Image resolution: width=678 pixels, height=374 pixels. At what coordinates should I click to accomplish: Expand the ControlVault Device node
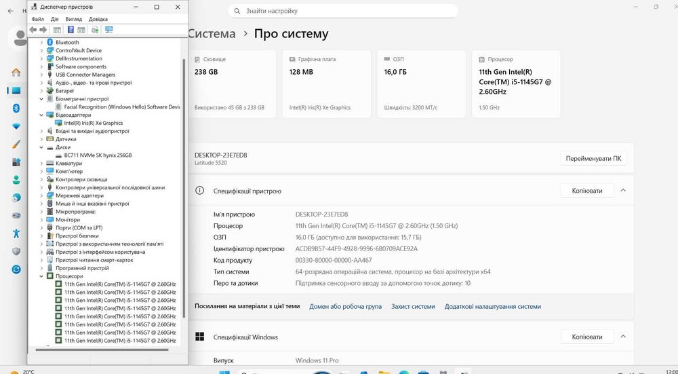coord(41,50)
